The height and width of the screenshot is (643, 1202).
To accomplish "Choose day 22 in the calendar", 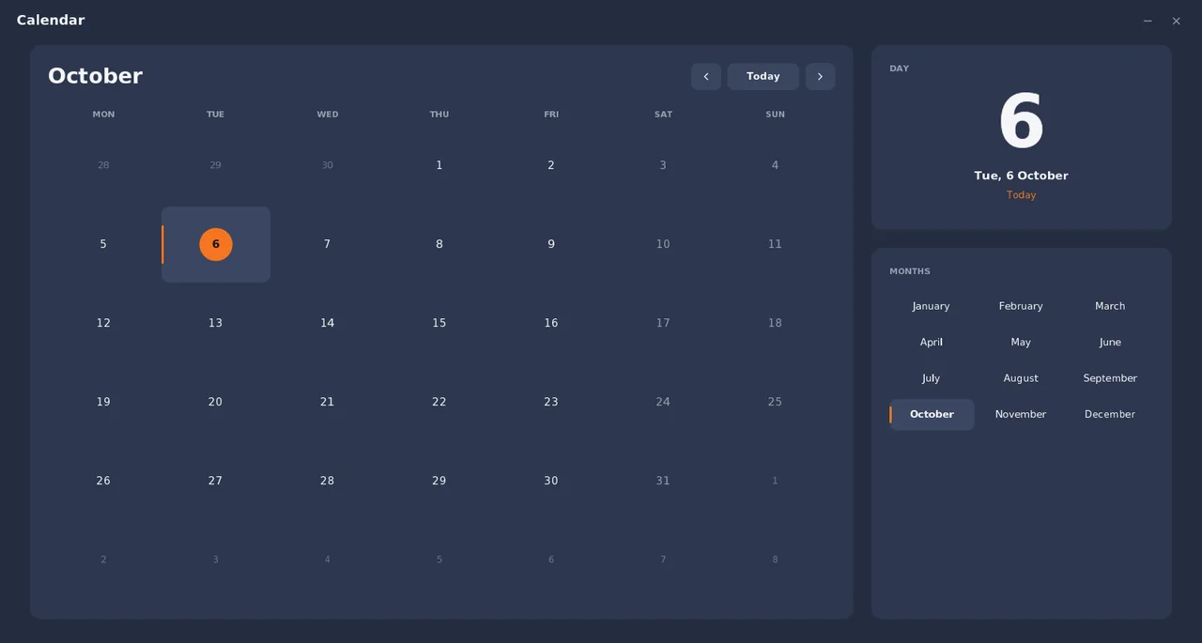I will pyautogui.click(x=439, y=402).
